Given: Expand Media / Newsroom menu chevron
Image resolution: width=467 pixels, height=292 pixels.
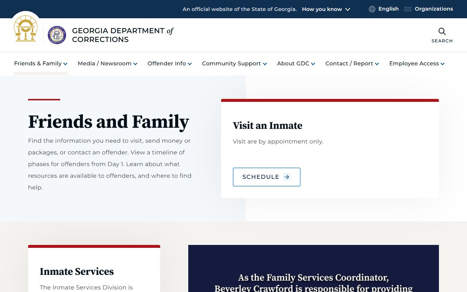Looking at the screenshot, I should [x=135, y=64].
